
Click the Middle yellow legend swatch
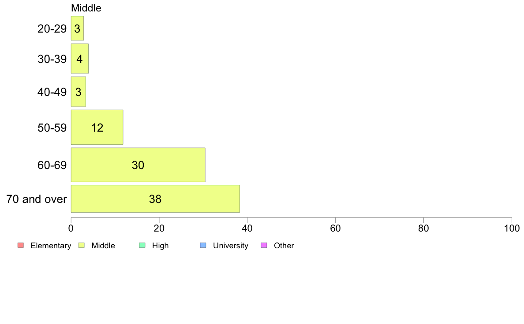(82, 245)
